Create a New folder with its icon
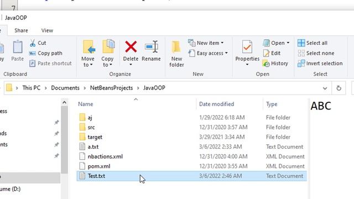 coord(176,47)
